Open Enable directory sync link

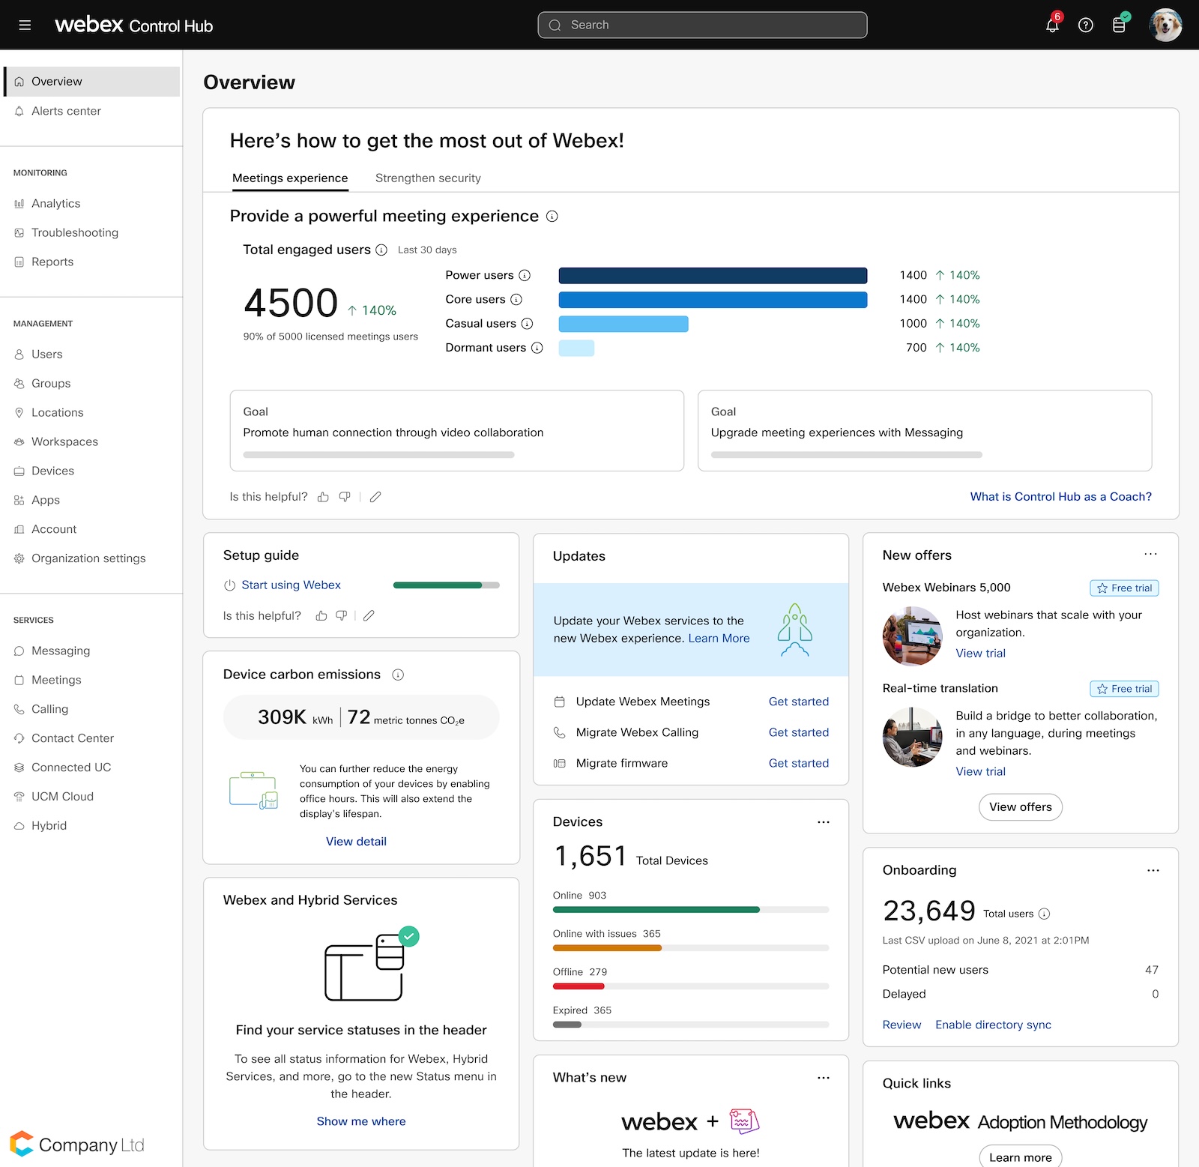[993, 1025]
